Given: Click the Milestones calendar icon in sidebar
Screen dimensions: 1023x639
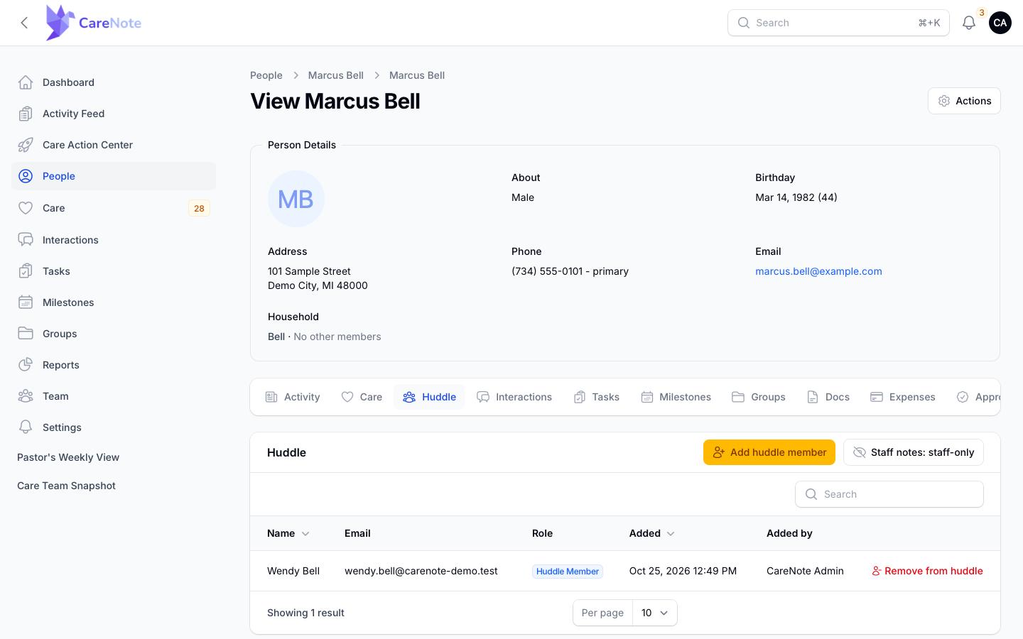Looking at the screenshot, I should coord(26,302).
